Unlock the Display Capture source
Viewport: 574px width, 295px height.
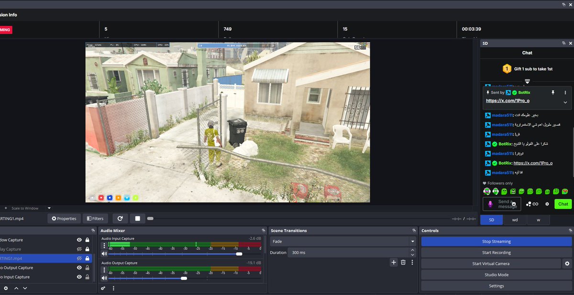click(87, 249)
